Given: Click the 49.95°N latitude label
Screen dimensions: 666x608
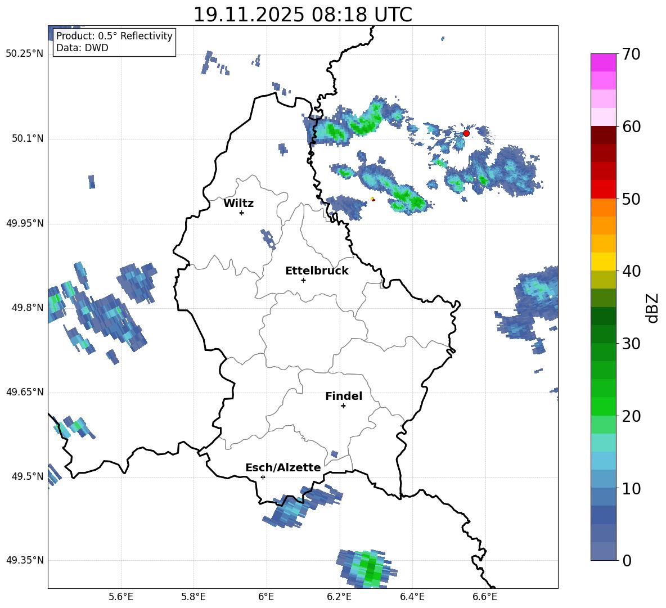Looking at the screenshot, I should click(25, 223).
